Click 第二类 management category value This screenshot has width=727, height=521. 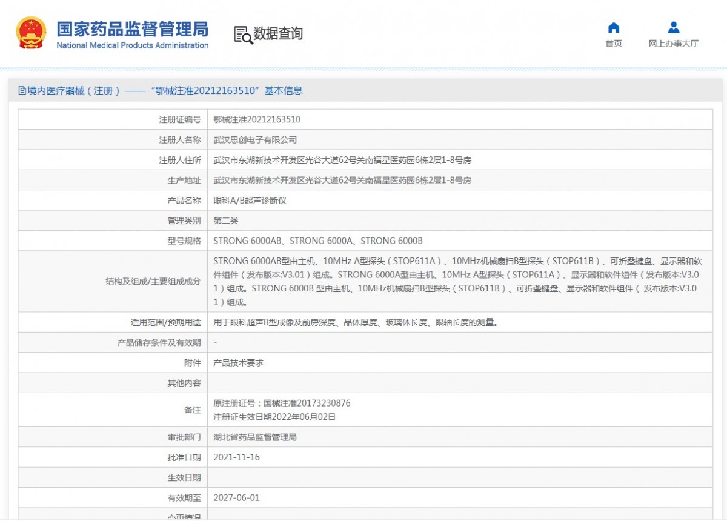click(226, 221)
